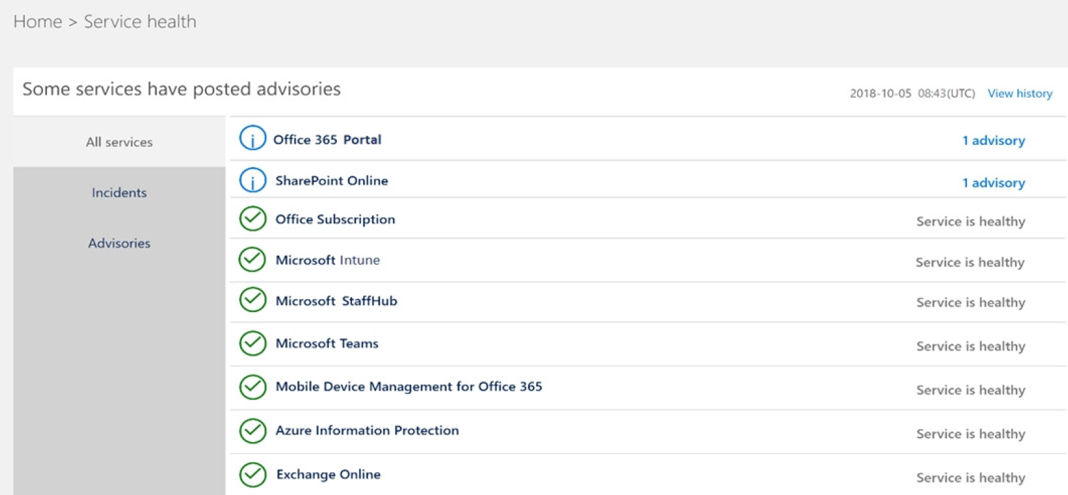Click the Microsoft Teams healthy checkmark icon
This screenshot has width=1068, height=495.
point(253,343)
